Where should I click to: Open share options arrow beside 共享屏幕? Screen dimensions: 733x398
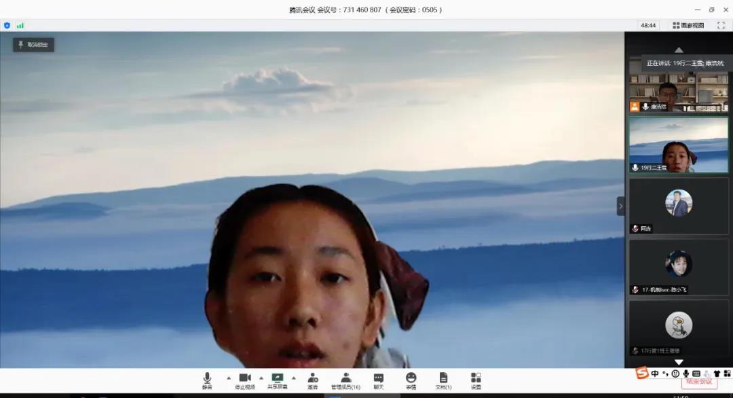294,378
